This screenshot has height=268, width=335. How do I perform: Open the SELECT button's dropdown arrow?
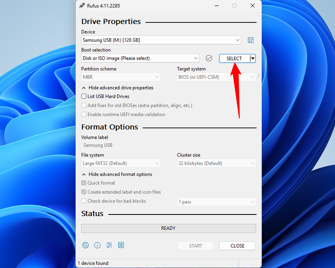[x=252, y=58]
